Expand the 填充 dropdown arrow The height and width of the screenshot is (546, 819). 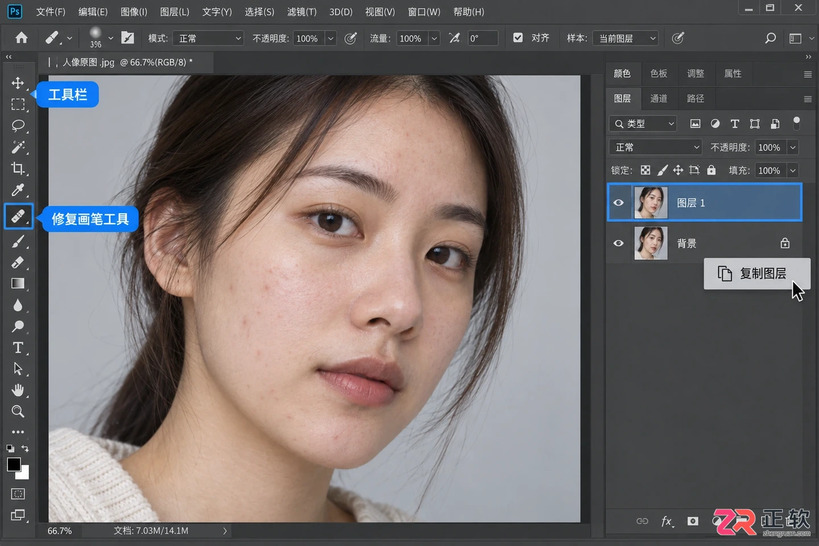(x=793, y=171)
